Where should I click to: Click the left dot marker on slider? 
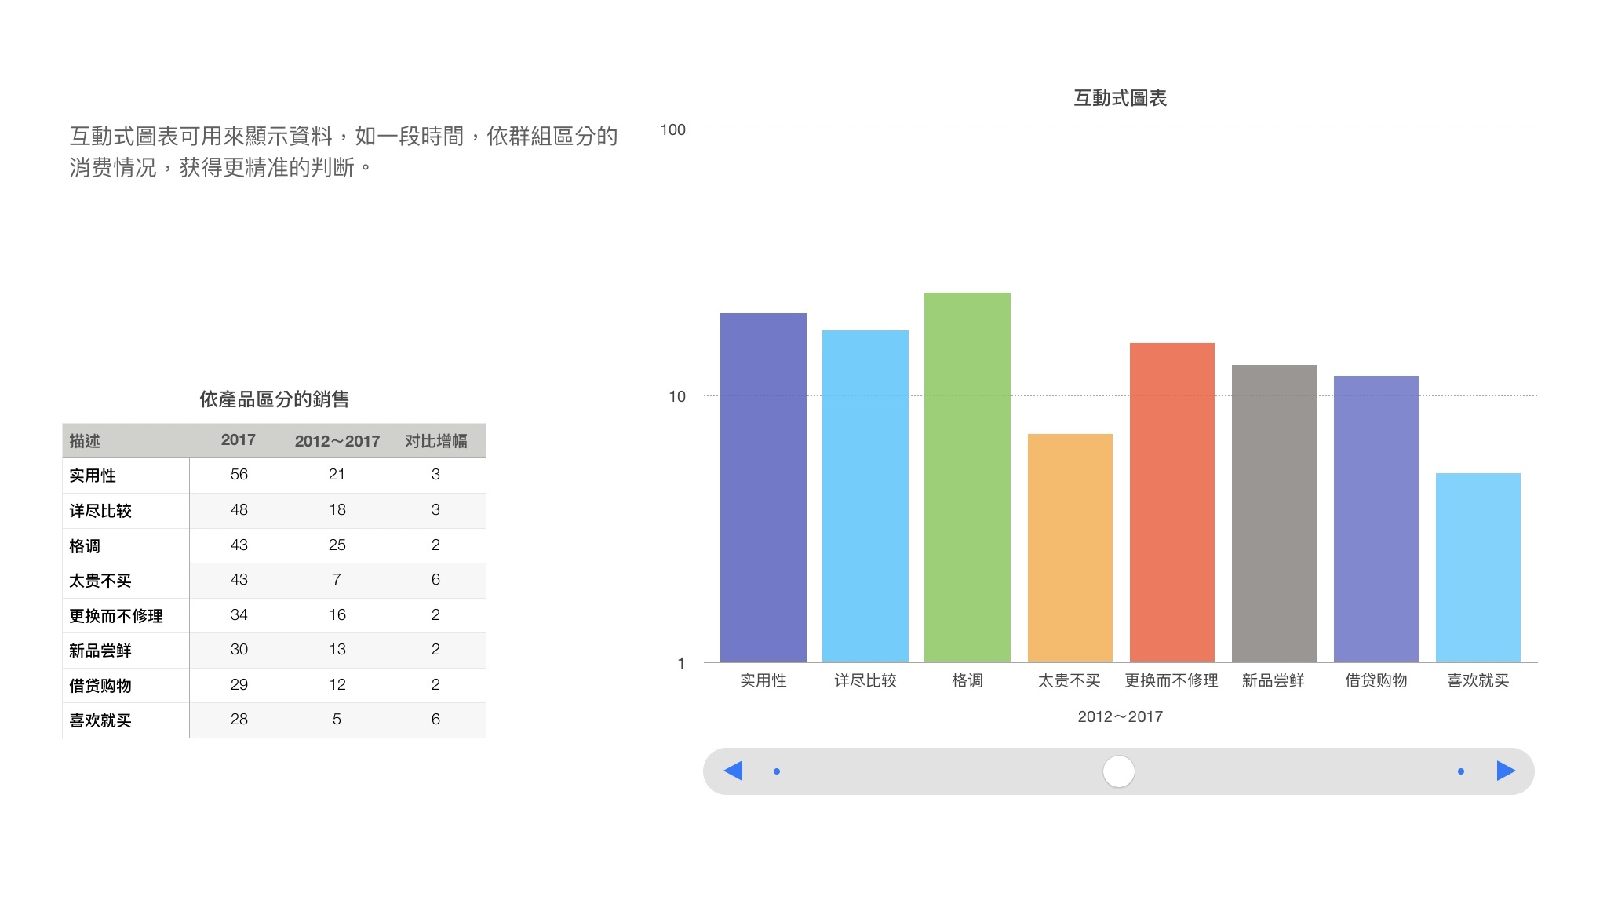coord(777,771)
